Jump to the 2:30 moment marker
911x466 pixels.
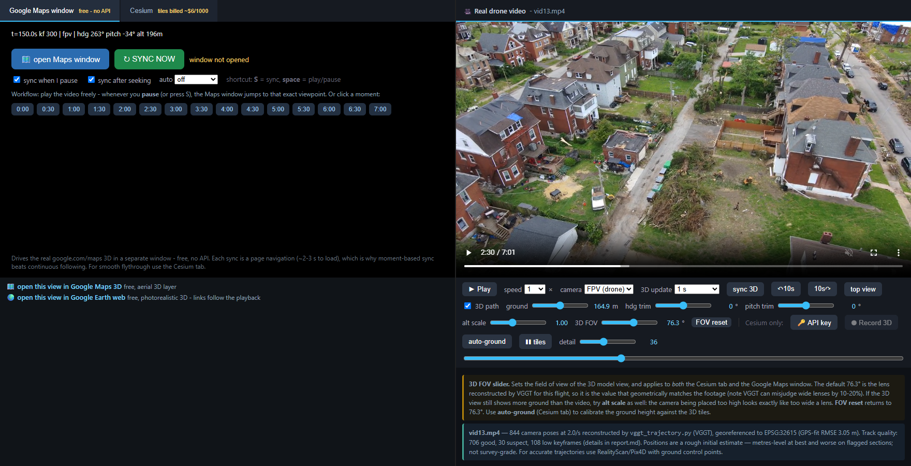pos(150,109)
